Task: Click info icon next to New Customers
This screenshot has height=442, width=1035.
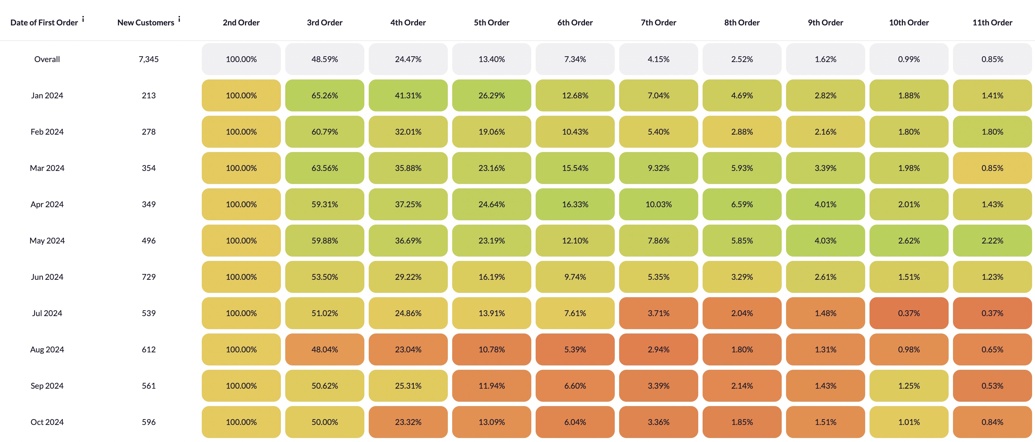Action: tap(179, 19)
